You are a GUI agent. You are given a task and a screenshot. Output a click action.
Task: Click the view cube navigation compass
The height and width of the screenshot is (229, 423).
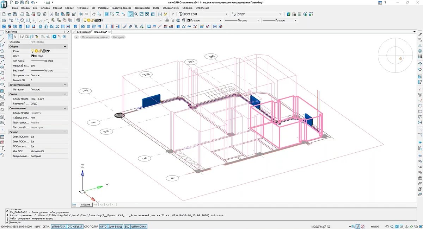(x=396, y=55)
